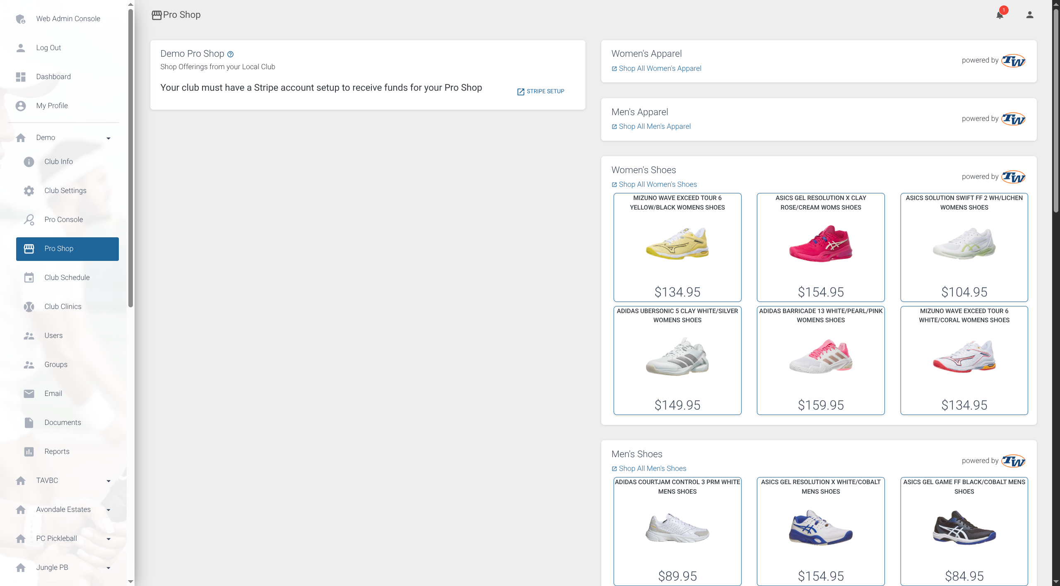Click the Club Clinics tennis ball icon
This screenshot has height=586, width=1060.
click(x=29, y=306)
